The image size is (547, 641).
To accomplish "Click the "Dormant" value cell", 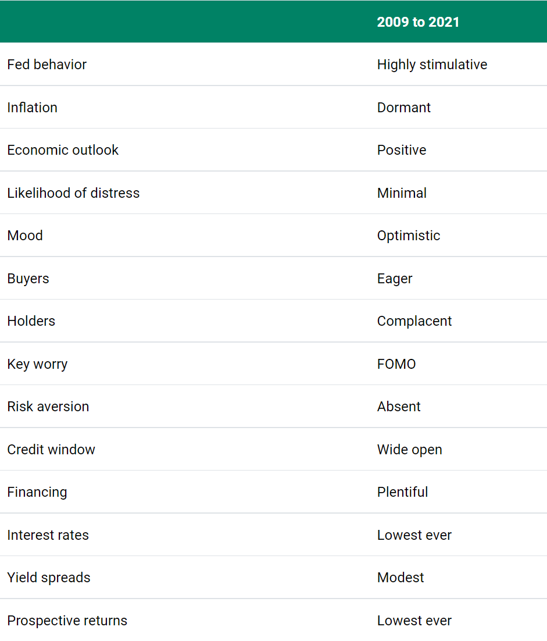I will [x=404, y=108].
